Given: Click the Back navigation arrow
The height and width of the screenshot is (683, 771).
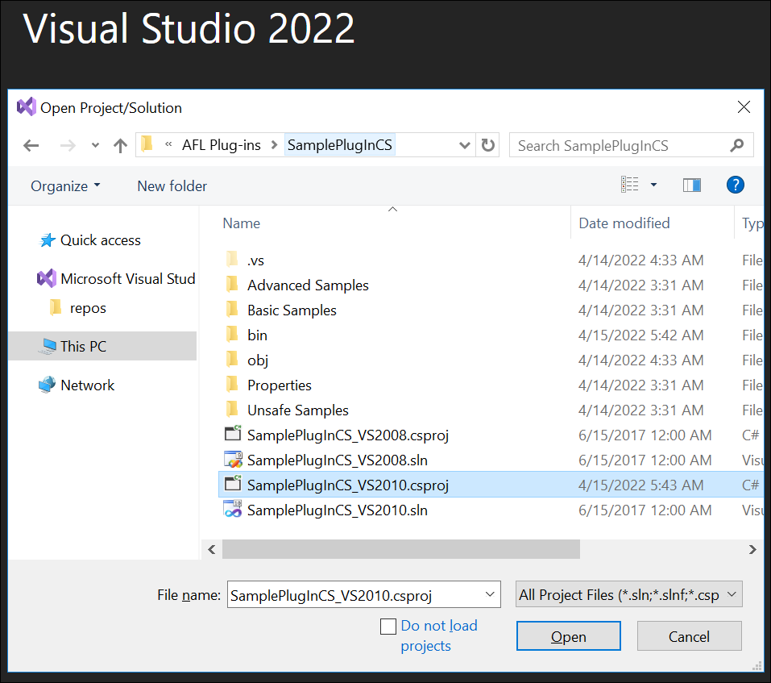Looking at the screenshot, I should click(31, 146).
